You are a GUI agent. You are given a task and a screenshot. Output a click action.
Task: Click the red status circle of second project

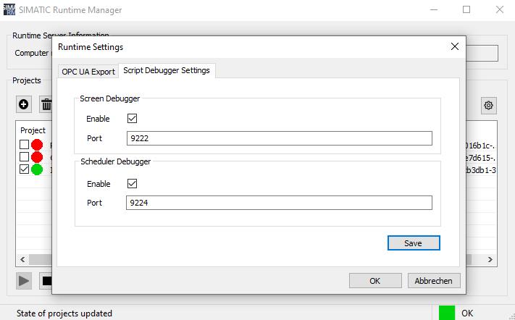tap(37, 157)
